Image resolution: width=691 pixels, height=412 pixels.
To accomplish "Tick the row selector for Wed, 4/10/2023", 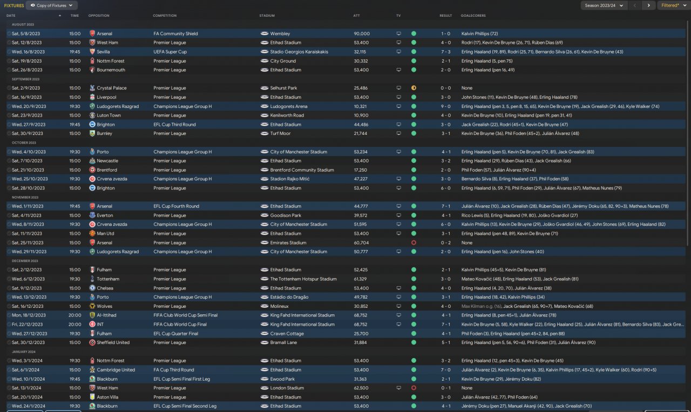I will pos(9,152).
